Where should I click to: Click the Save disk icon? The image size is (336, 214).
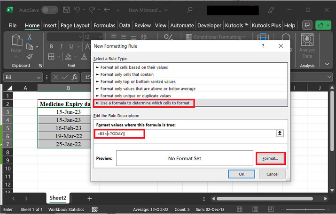pos(66,10)
